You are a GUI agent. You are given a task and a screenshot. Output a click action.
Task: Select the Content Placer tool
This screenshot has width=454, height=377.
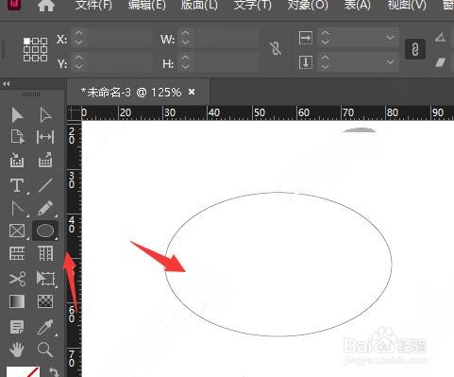(45, 160)
